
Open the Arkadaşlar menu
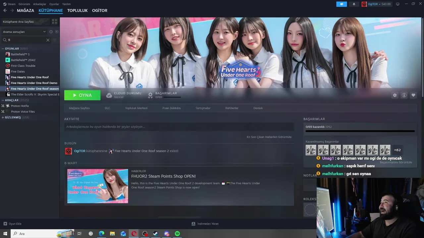[40, 4]
